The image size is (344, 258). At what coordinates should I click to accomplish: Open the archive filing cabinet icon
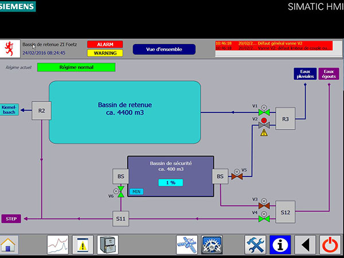(108, 245)
